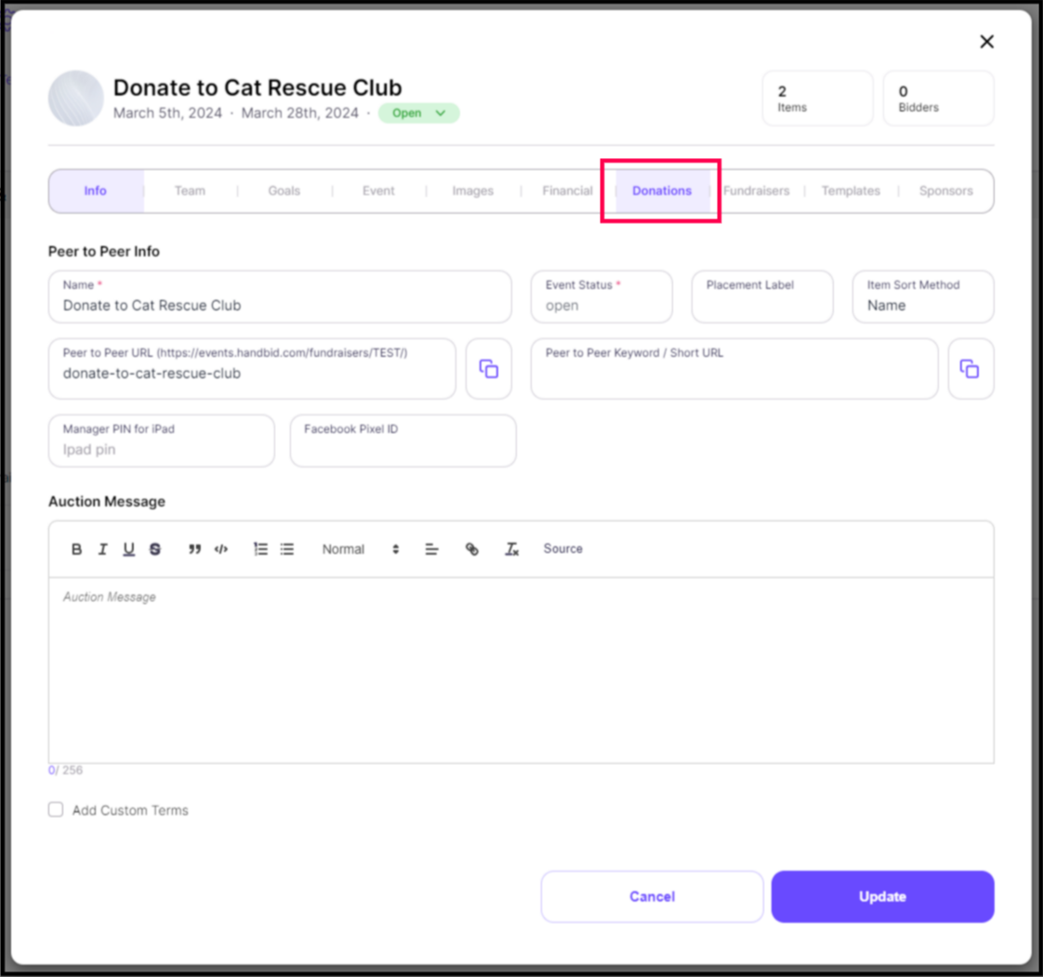Open the text alignment options
This screenshot has height=977, width=1043.
click(431, 548)
